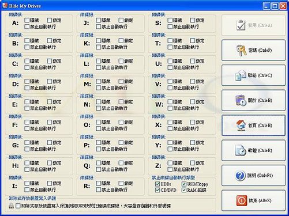Click the software update clock icon (Ctrl+R)

(241, 150)
